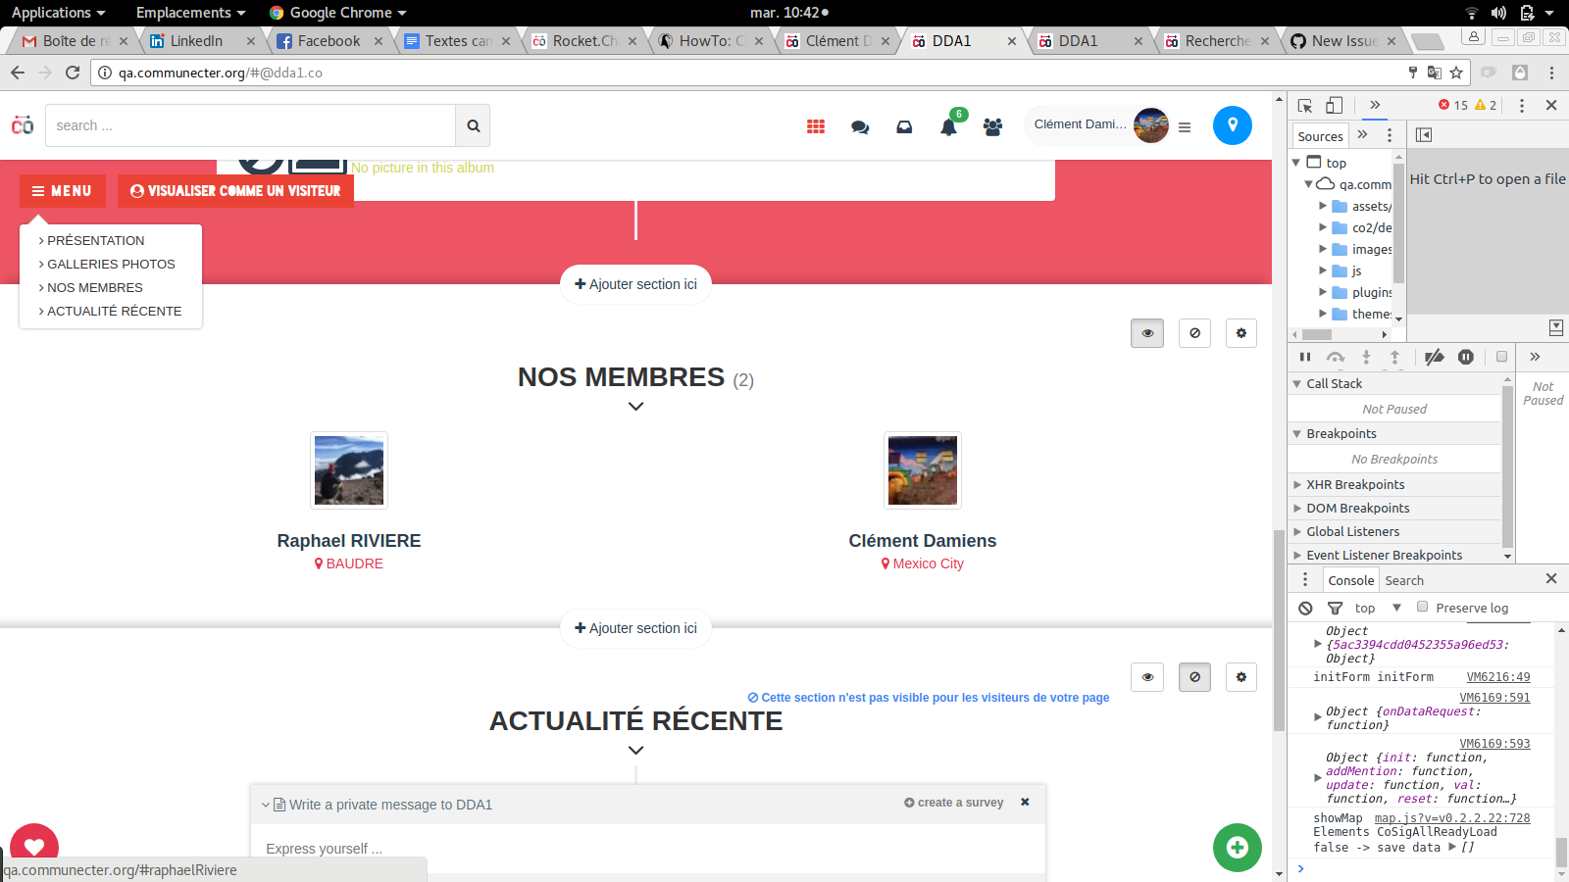Toggle the ban icon for Nos Membres section

point(1194,333)
